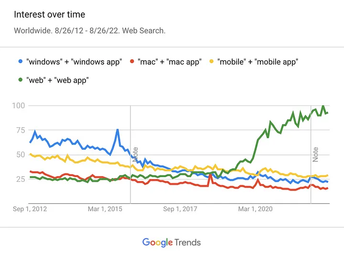The image size is (344, 257).
Task: Click the blue windows line peak in 2015
Action: 118,130
